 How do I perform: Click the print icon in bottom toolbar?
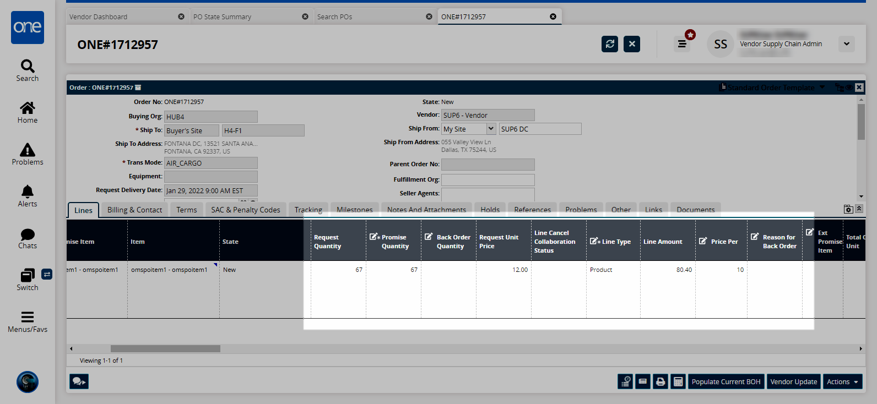pos(660,381)
